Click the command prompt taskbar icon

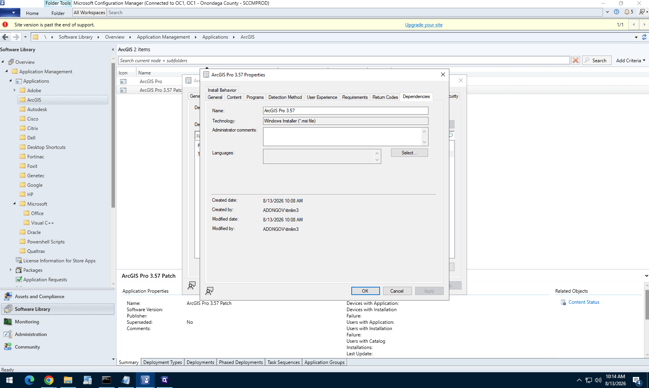point(106,380)
